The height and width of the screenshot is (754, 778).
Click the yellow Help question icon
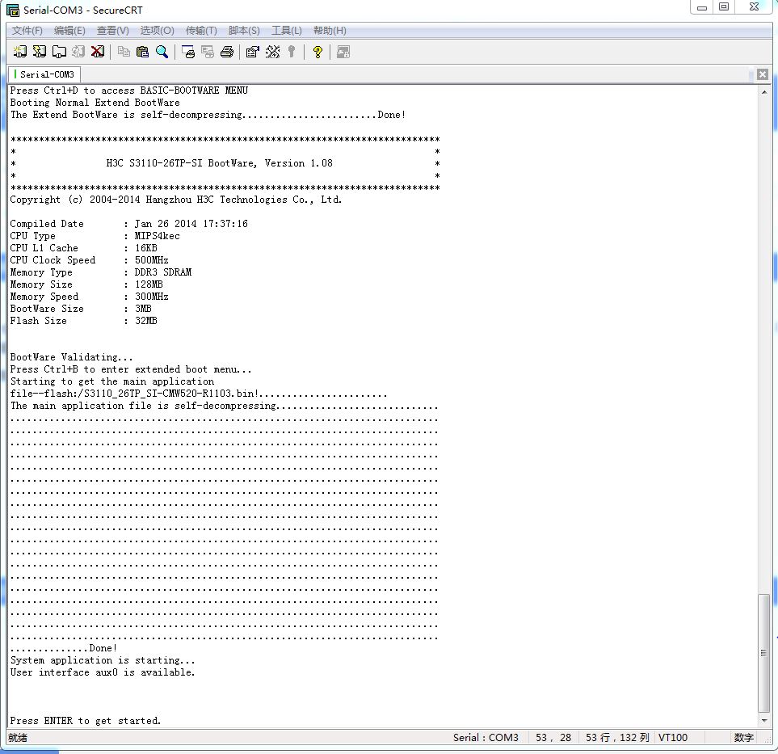tap(318, 52)
